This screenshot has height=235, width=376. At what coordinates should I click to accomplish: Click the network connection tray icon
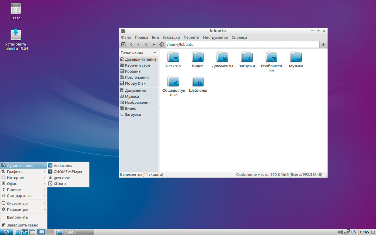[347, 232]
